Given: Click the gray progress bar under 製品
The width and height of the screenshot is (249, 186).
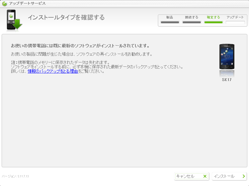Looking at the screenshot, I should 169,22.
